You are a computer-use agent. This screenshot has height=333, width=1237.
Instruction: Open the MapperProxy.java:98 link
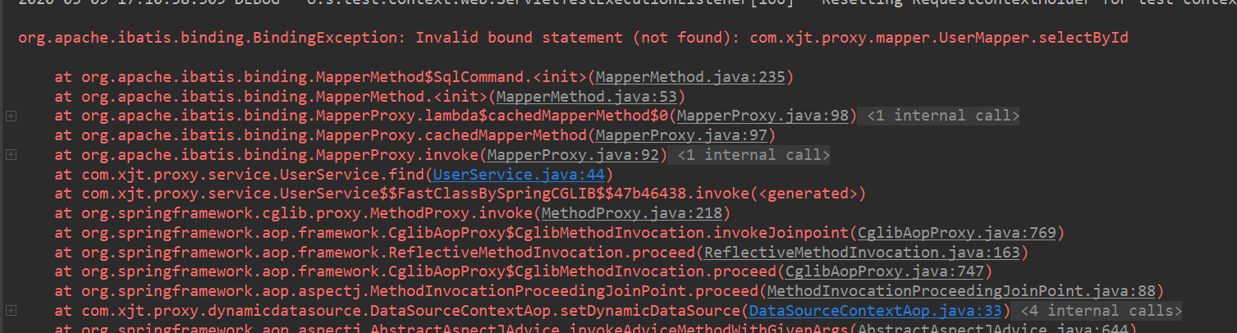[763, 116]
